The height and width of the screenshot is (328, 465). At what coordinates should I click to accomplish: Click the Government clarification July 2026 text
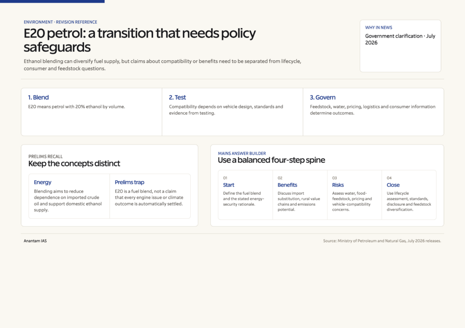400,39
